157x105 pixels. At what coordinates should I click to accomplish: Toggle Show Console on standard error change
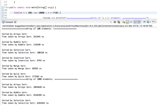pos(139,22)
